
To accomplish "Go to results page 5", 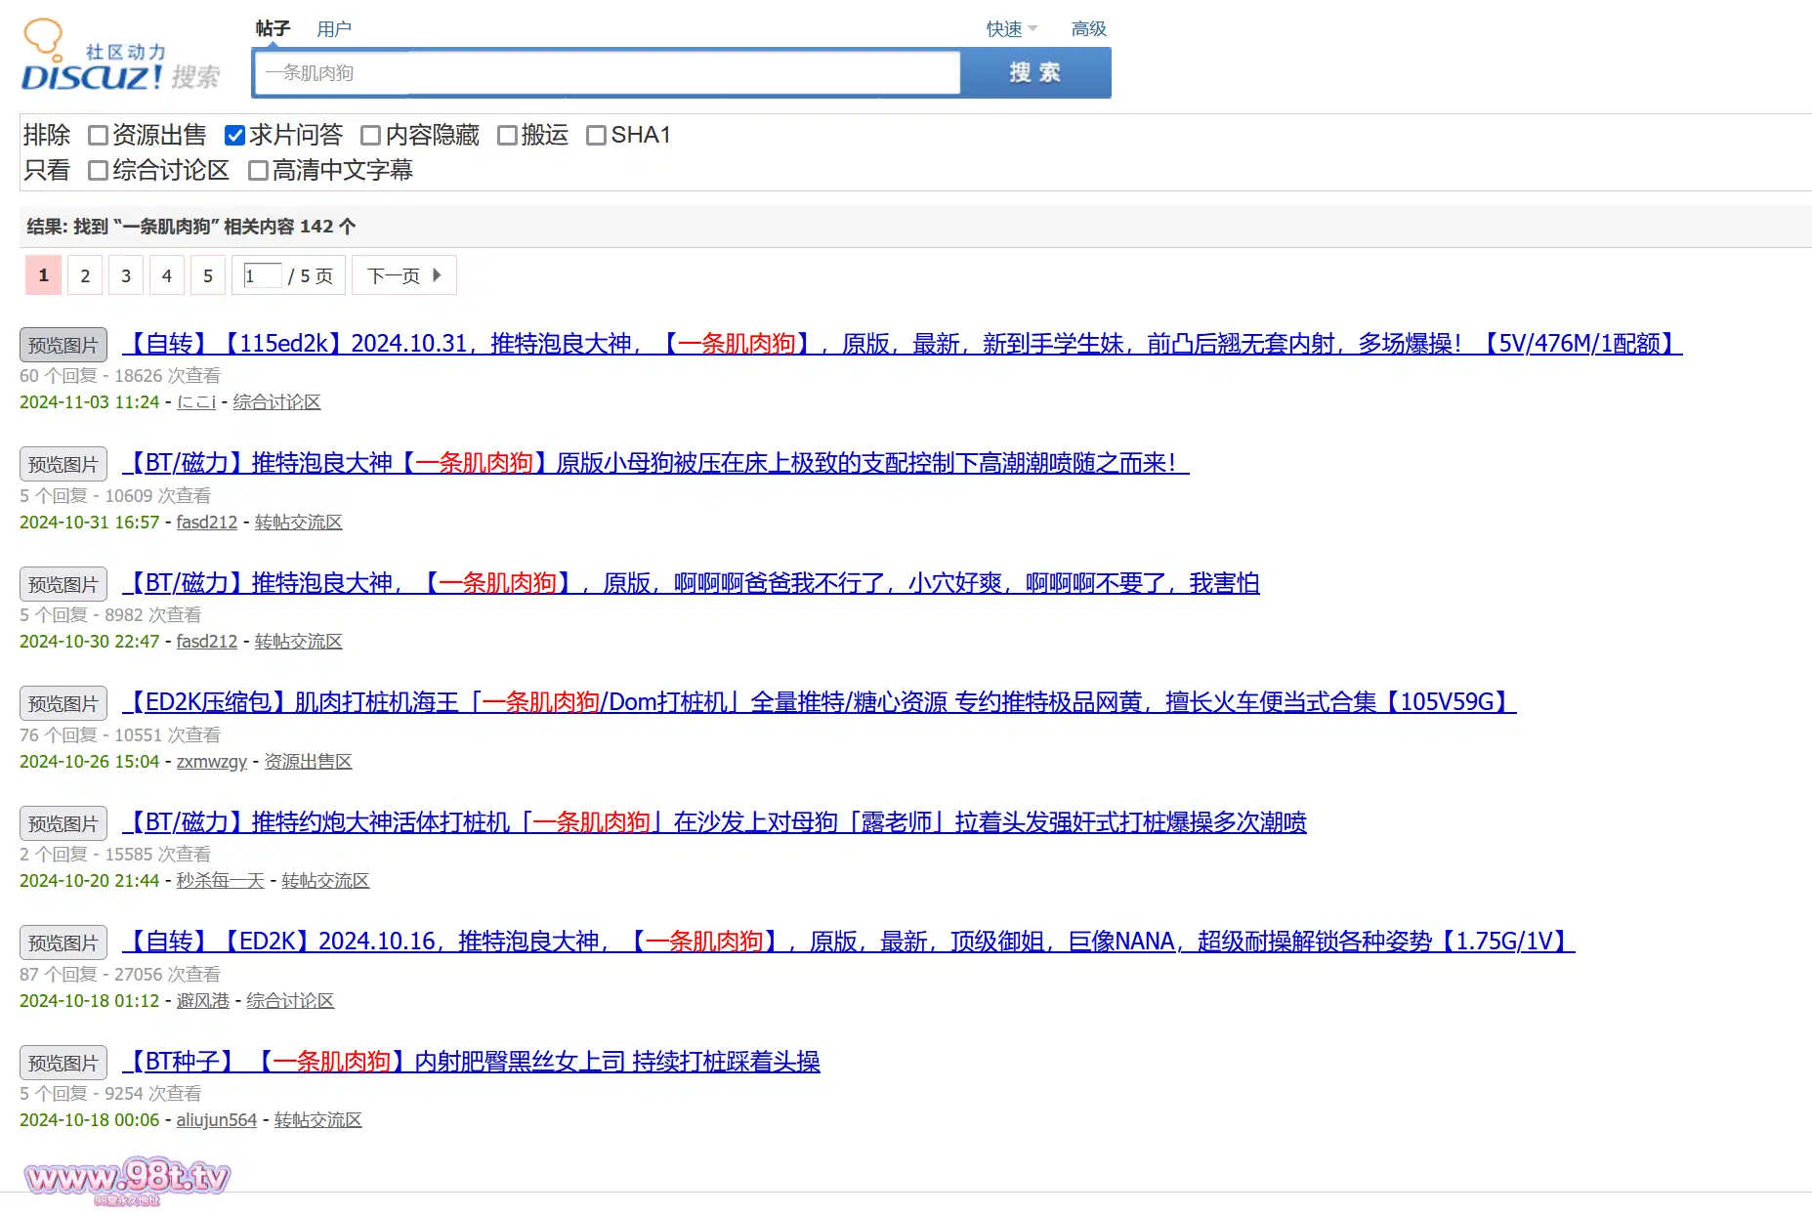I will point(208,275).
